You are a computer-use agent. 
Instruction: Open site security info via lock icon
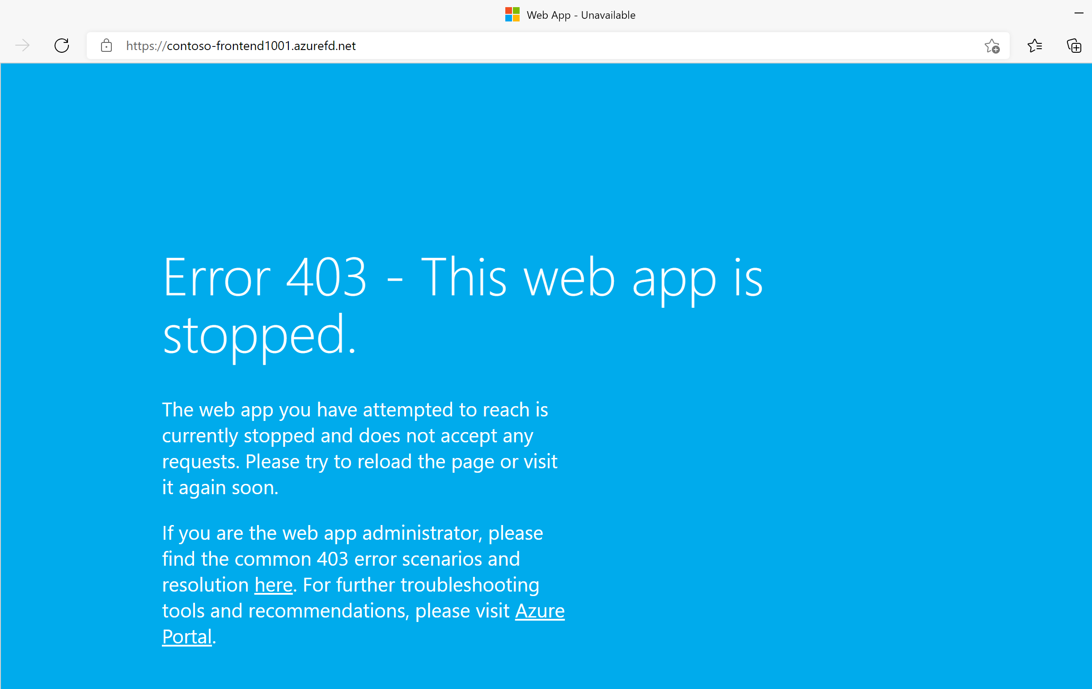[106, 45]
